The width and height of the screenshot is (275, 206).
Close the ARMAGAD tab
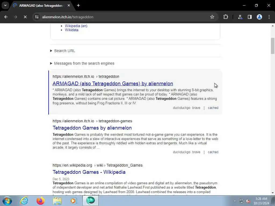point(69,5)
